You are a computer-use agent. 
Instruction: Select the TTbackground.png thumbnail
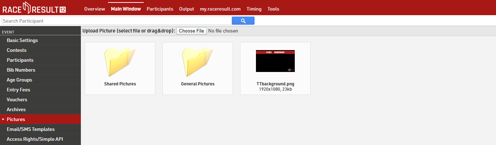[x=275, y=61]
